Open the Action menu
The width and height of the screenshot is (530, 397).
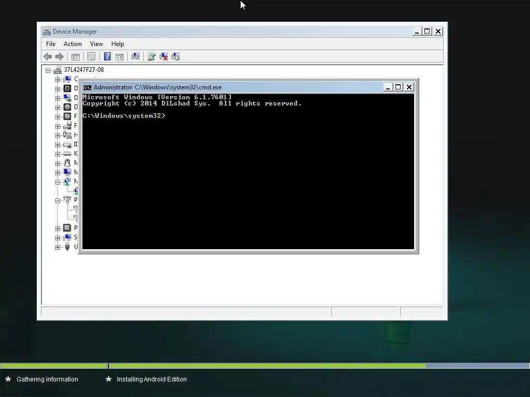tap(72, 44)
